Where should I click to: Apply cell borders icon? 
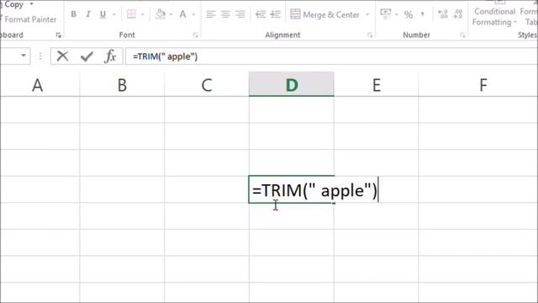click(x=131, y=14)
